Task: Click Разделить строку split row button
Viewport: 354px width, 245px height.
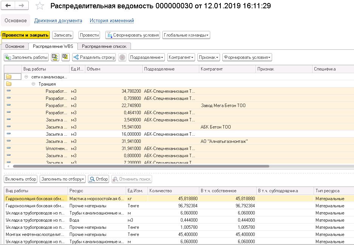Action: pyautogui.click(x=94, y=57)
